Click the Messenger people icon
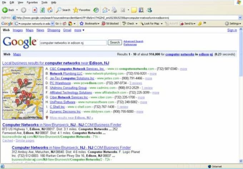This screenshot has width=243, height=169. coord(149,10)
